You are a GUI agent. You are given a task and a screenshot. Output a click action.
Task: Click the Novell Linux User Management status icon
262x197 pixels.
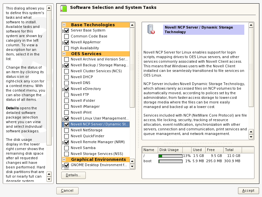pos(66,119)
